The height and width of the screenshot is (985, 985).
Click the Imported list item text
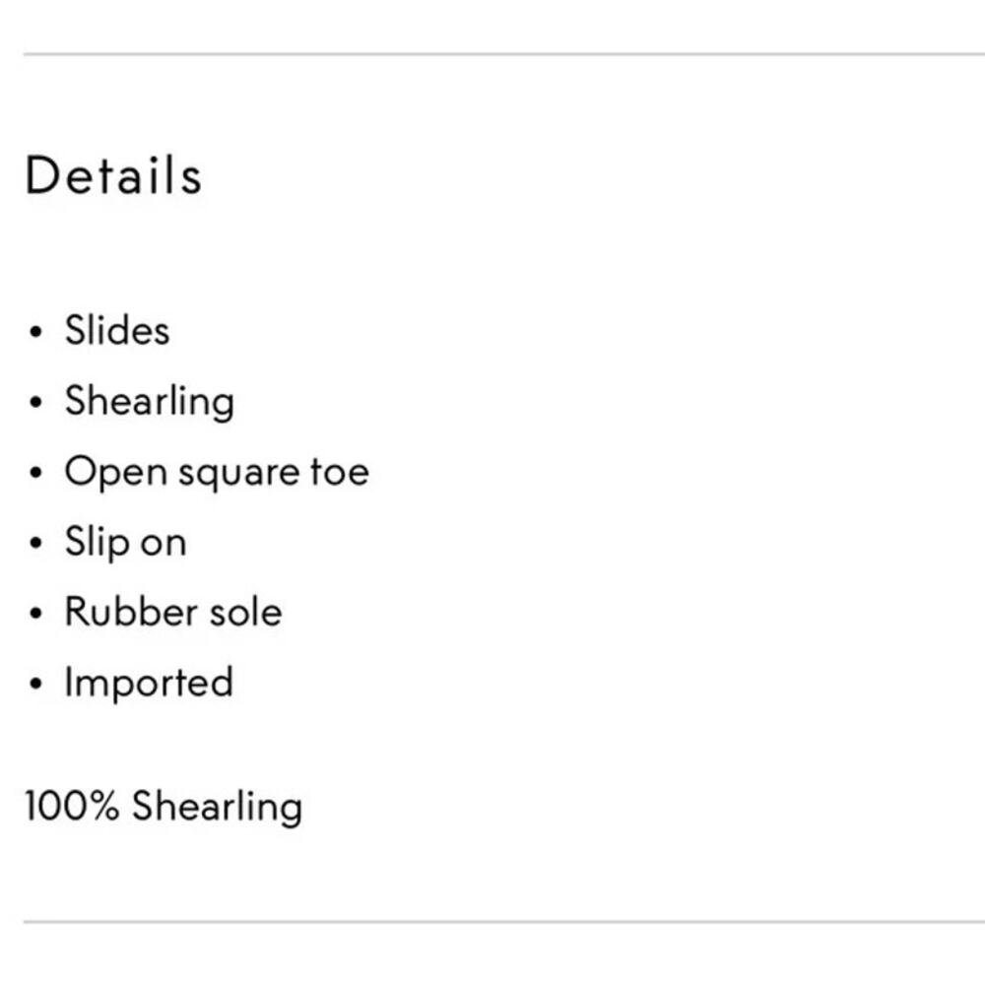pos(149,683)
